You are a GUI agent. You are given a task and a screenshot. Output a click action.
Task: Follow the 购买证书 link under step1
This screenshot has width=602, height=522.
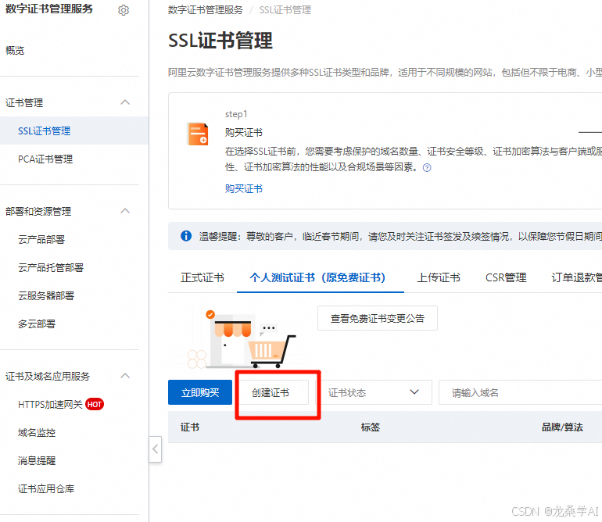click(x=244, y=189)
